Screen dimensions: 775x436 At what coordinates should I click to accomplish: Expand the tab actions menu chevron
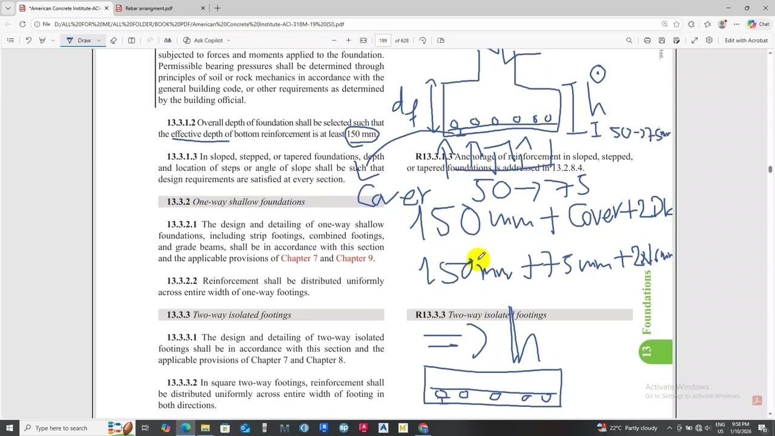8,8
